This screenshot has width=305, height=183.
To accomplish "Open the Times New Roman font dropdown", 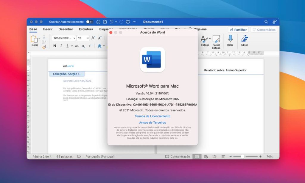I will pyautogui.click(x=64, y=38).
